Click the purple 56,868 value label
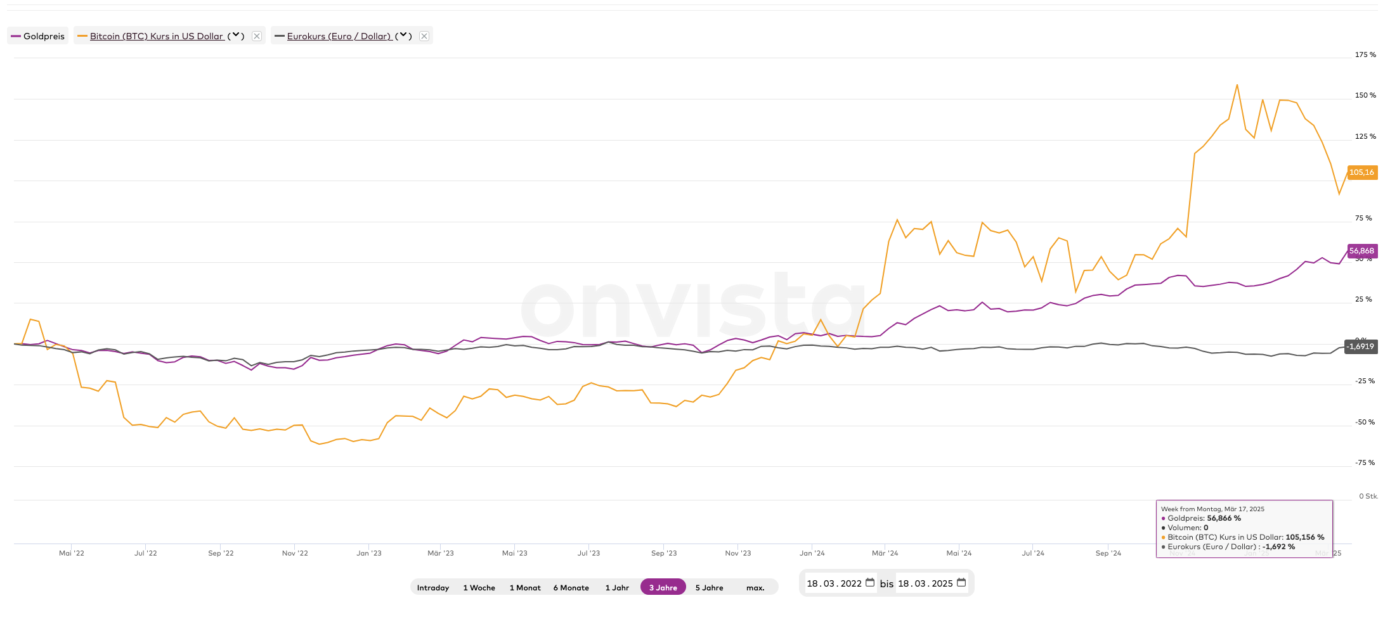Viewport: 1390px width, 617px height. point(1361,251)
